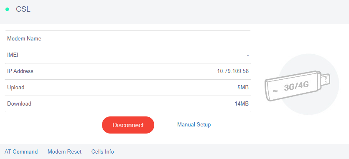Click the Download value 14MB
349x159 pixels.
[x=242, y=103]
